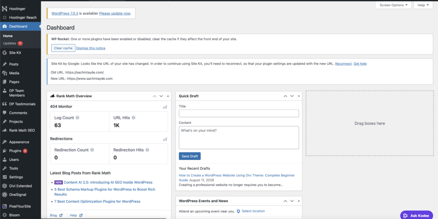Image resolution: width=438 pixels, height=219 pixels.
Task: Click the Clear cache button
Action: (63, 48)
